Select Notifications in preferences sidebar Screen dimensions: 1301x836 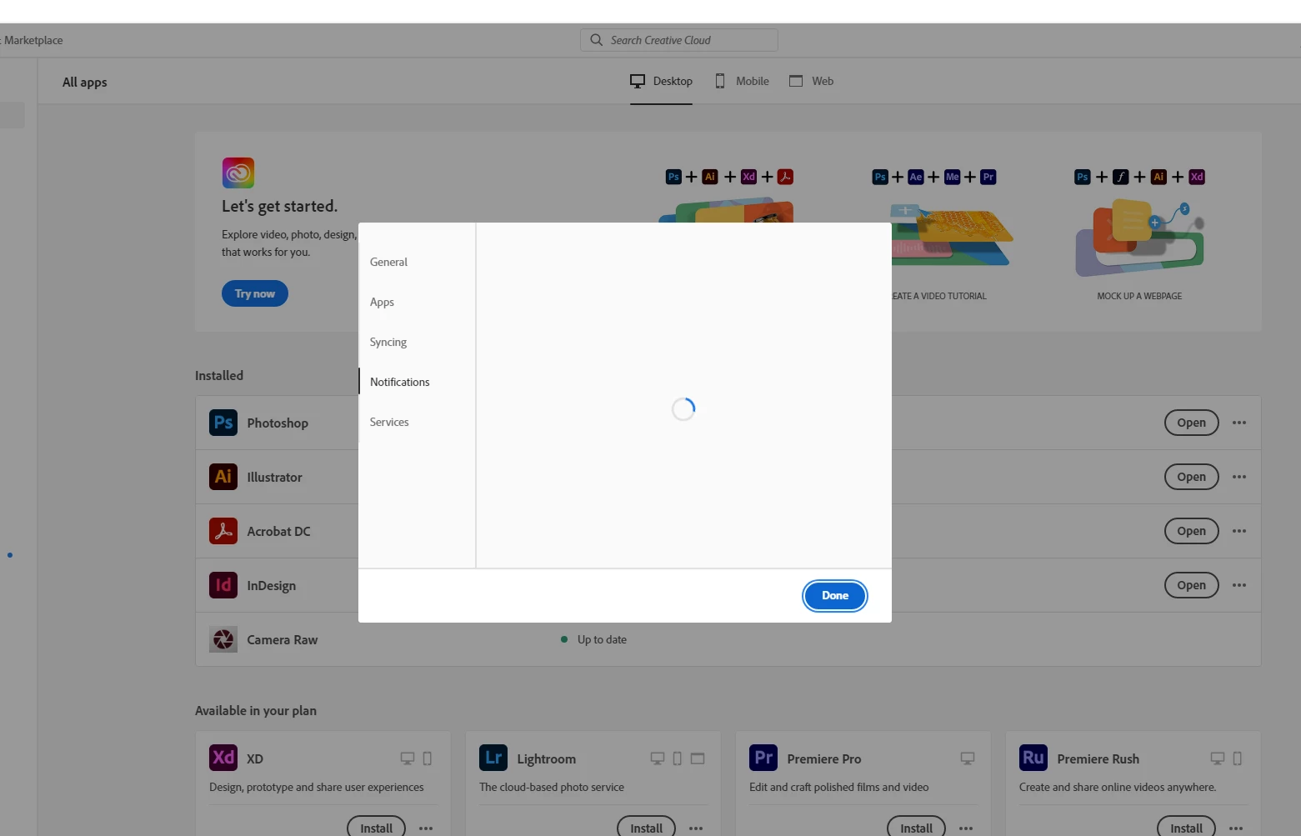click(400, 382)
